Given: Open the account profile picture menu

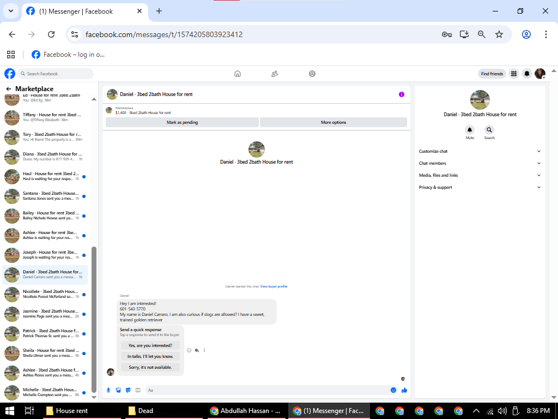Looking at the screenshot, I should point(540,74).
